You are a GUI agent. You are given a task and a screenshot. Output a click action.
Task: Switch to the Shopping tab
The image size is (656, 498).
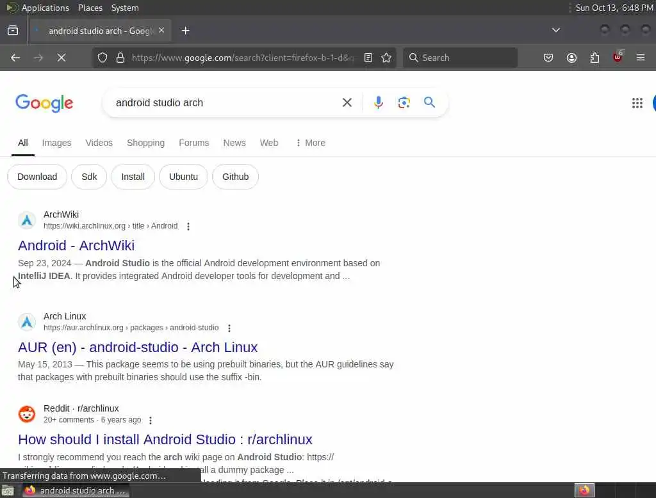(x=145, y=143)
